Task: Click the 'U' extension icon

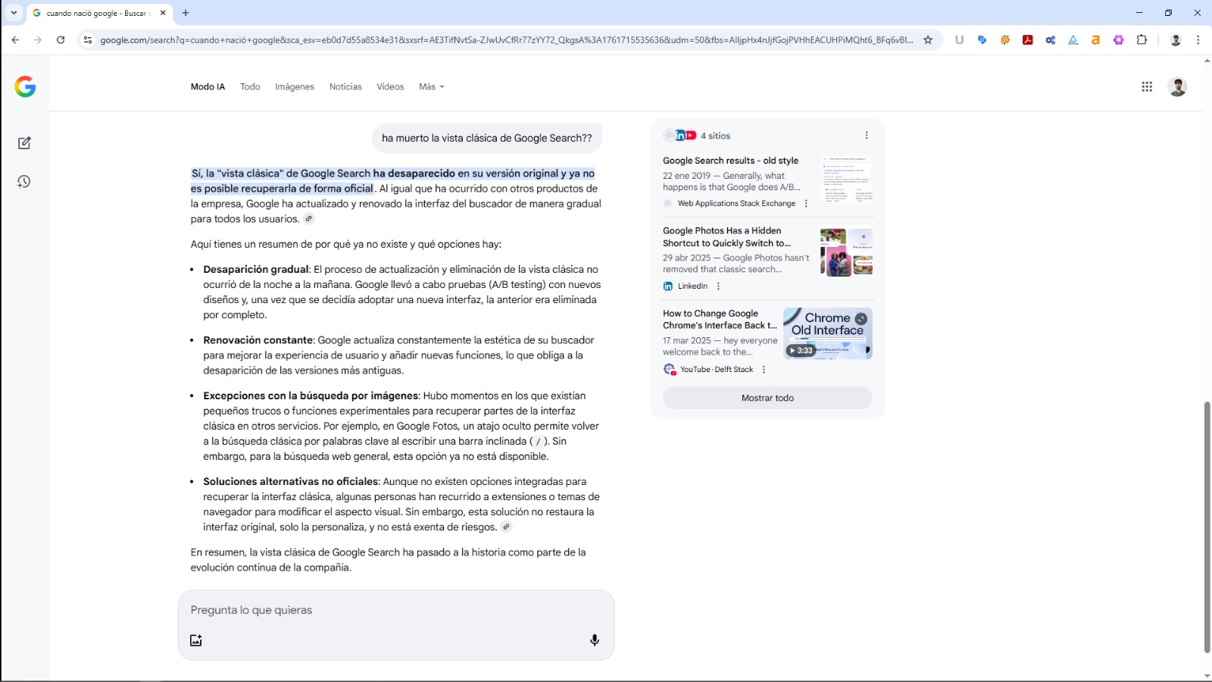Action: point(960,40)
